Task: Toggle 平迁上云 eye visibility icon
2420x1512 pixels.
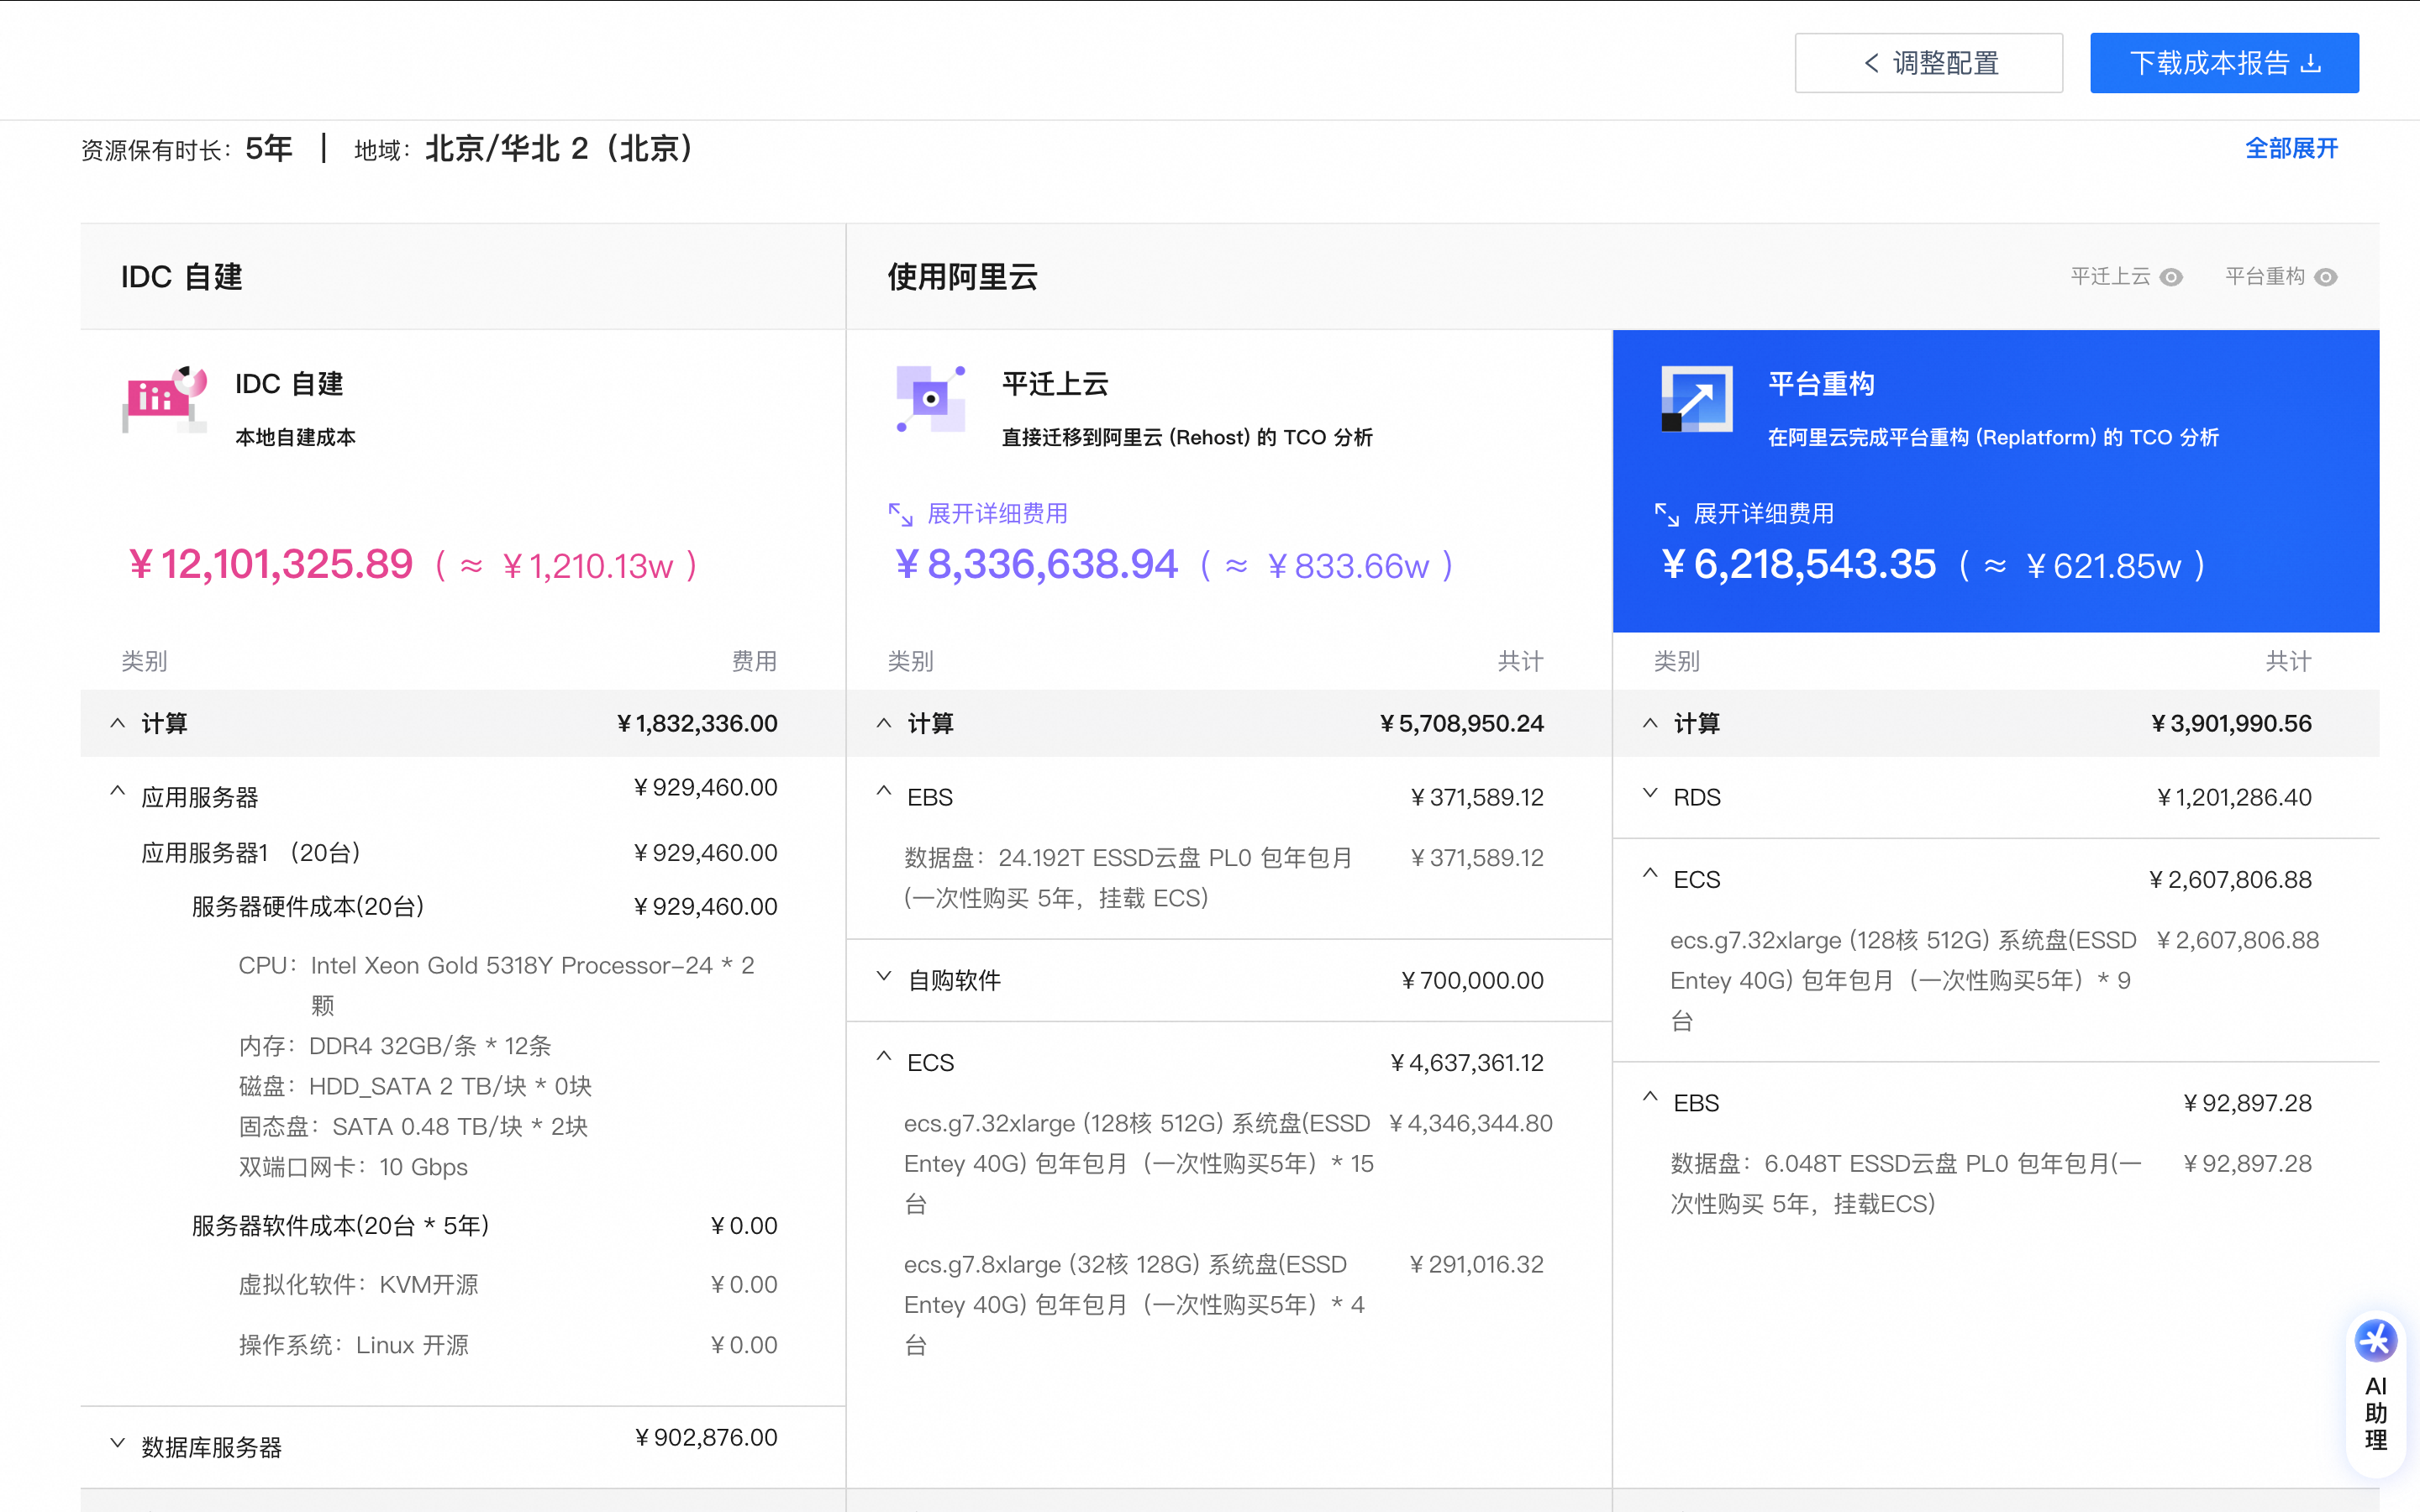Action: coord(2171,277)
